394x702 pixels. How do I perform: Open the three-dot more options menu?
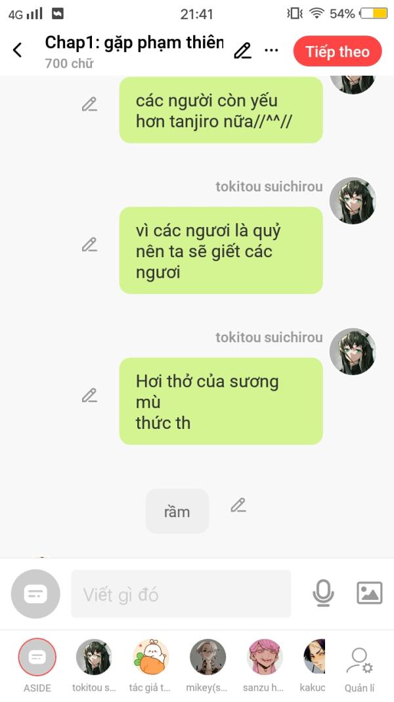pos(271,50)
